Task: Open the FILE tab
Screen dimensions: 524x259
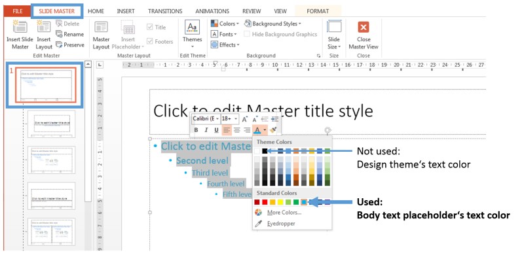Action: click(18, 11)
